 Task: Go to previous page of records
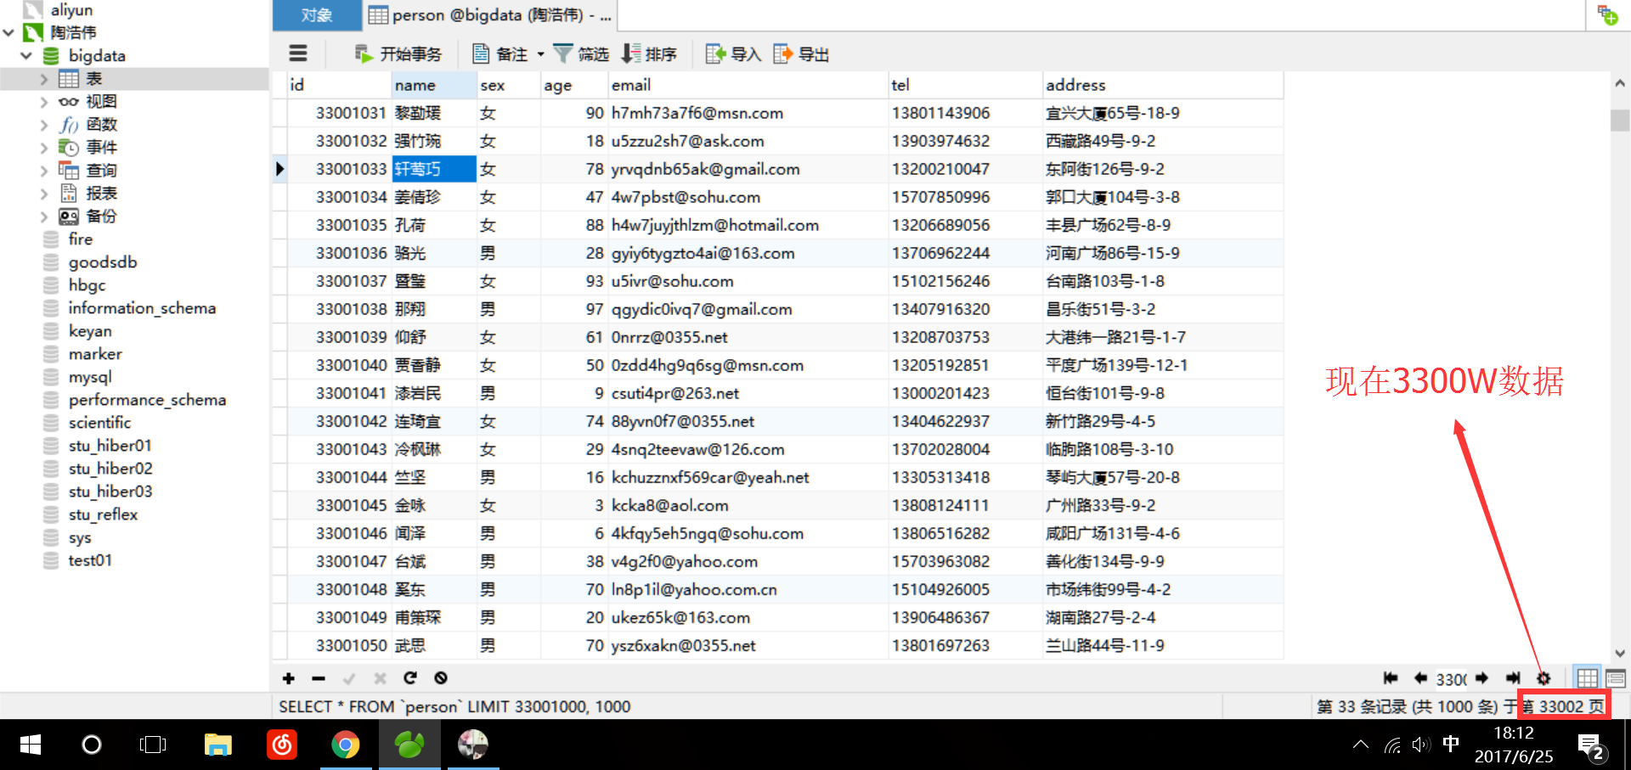[x=1419, y=677]
